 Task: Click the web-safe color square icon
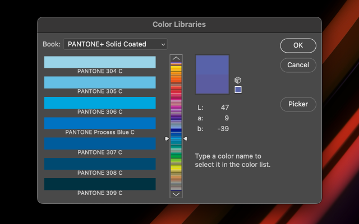coord(238,90)
